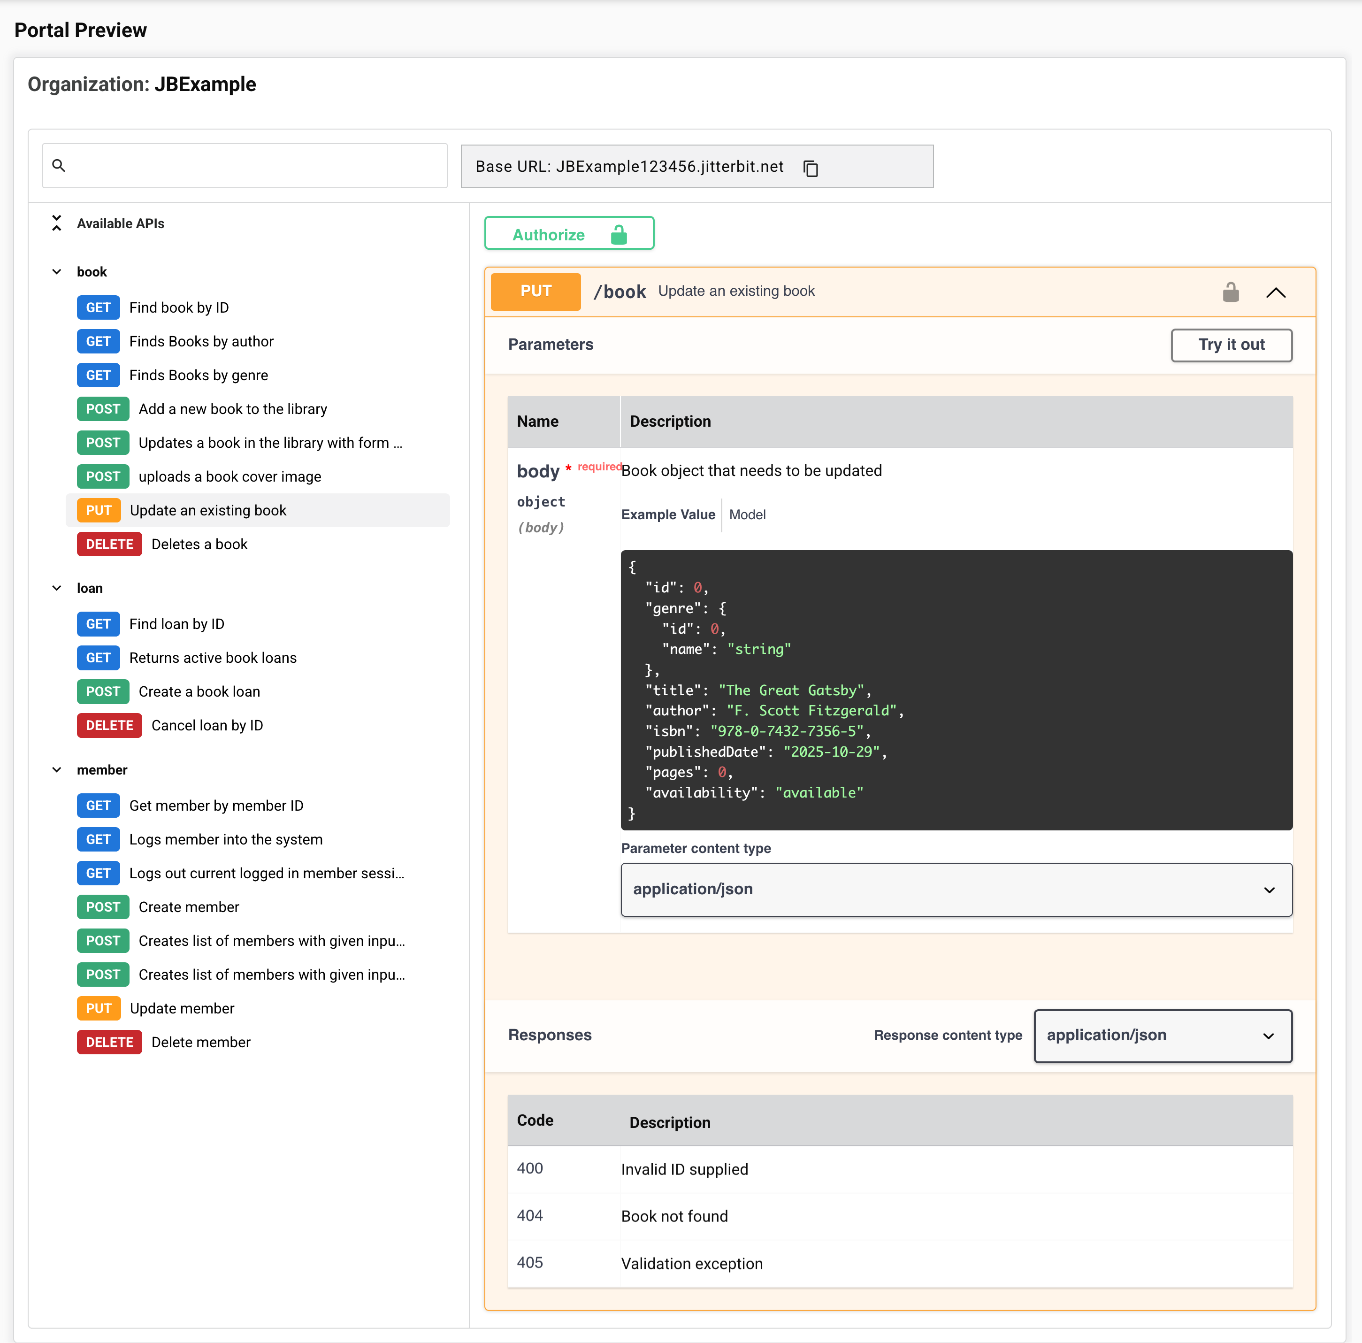
Task: Collapse the book API group
Action: pyautogui.click(x=56, y=271)
